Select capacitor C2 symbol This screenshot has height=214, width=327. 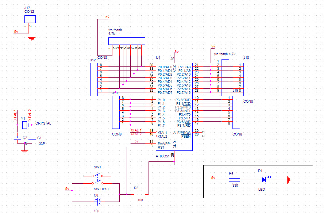click(17, 138)
